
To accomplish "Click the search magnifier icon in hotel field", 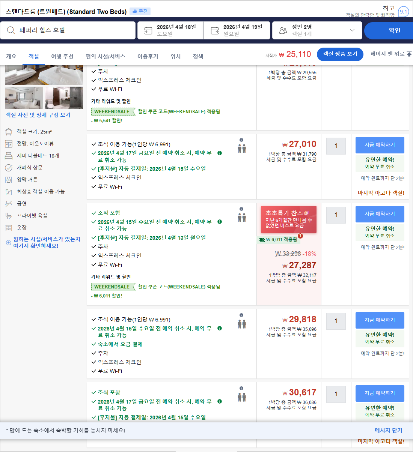I will click(11, 30).
